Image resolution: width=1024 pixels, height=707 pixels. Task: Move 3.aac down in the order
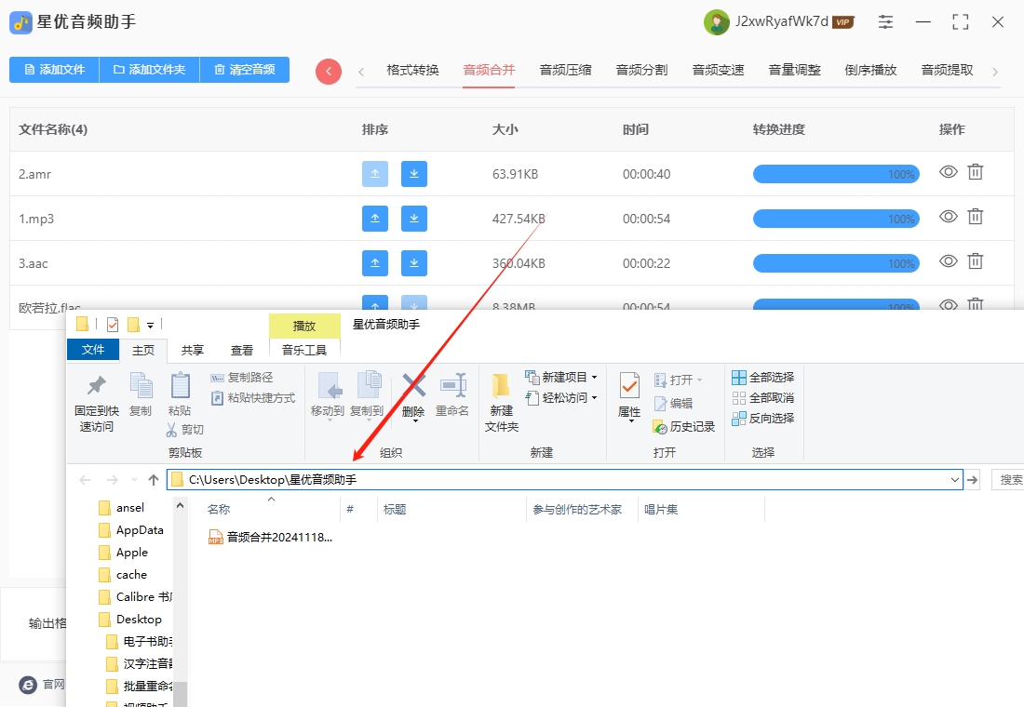coord(414,263)
